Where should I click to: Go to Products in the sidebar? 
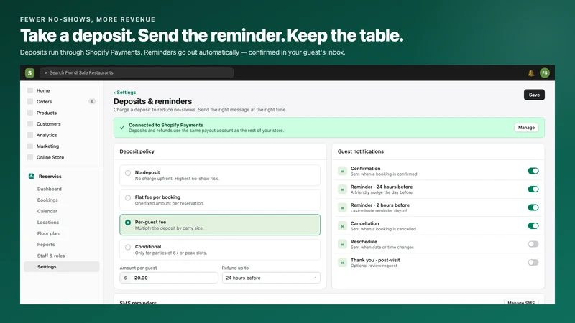(47, 113)
